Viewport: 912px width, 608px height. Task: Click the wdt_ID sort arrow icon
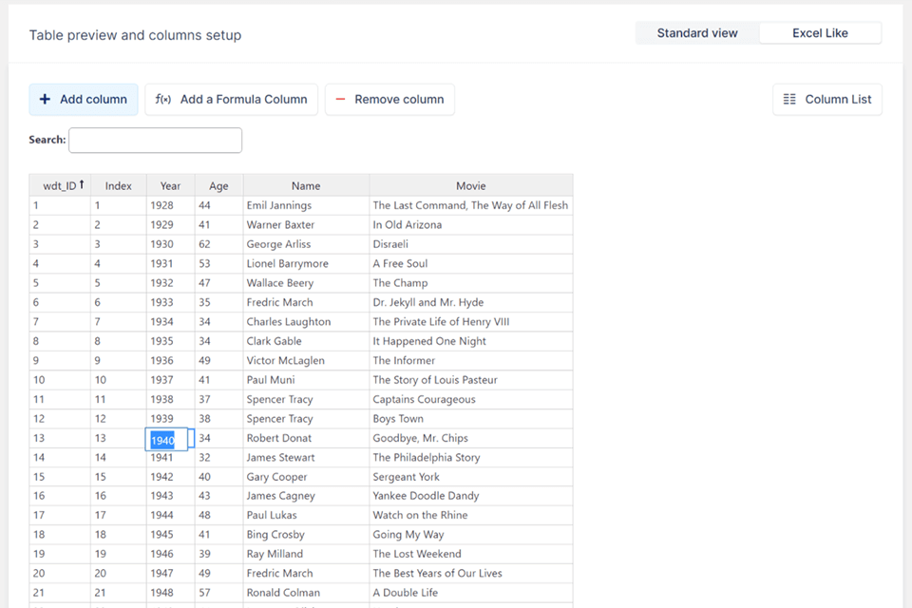[82, 185]
